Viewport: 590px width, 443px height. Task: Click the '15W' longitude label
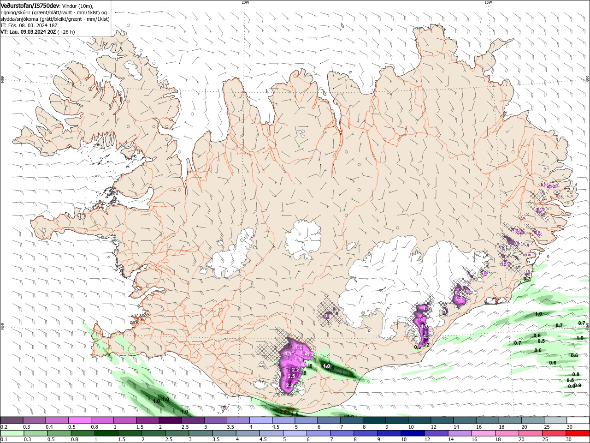488,2
